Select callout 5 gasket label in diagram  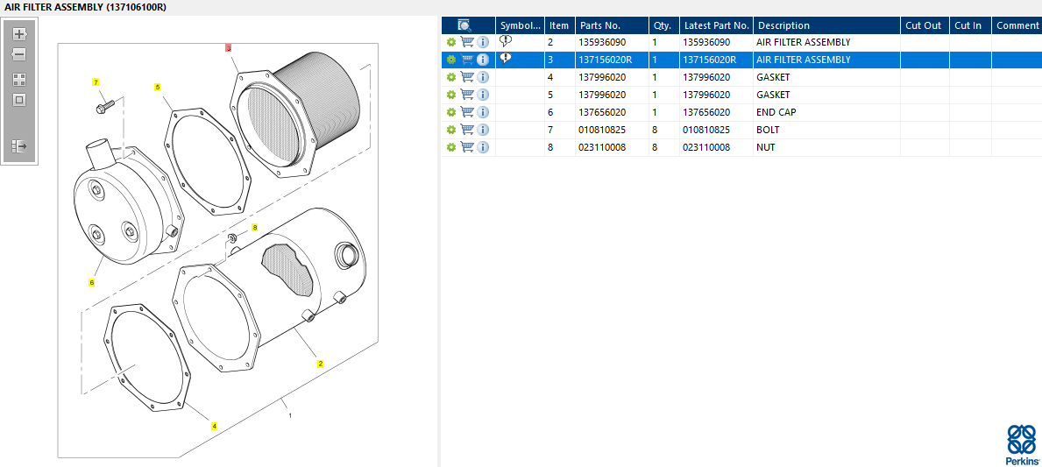point(158,87)
